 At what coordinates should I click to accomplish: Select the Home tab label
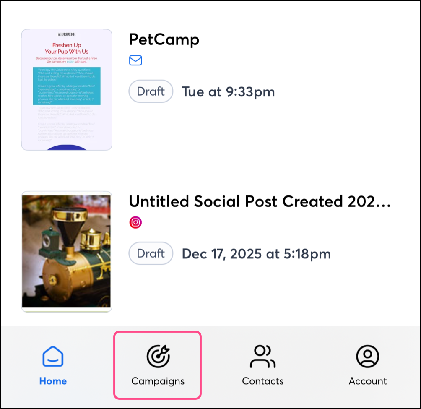[53, 381]
